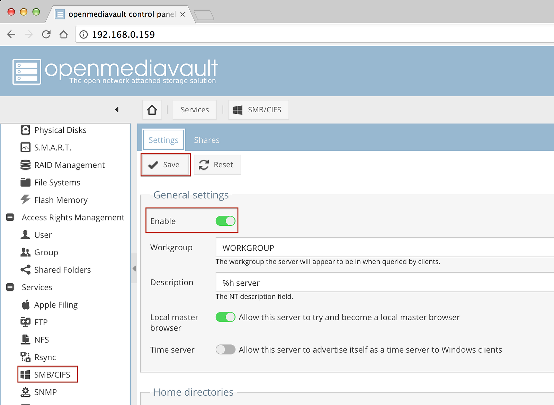Click the File Systems folder icon
Image resolution: width=554 pixels, height=405 pixels.
tap(25, 182)
